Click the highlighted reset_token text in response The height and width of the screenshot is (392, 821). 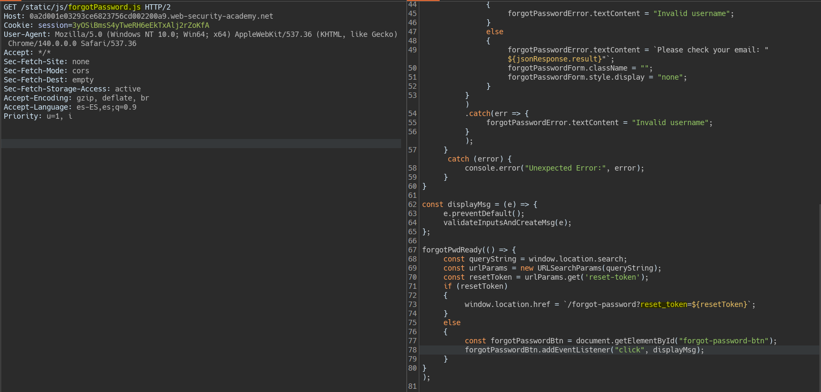point(663,304)
